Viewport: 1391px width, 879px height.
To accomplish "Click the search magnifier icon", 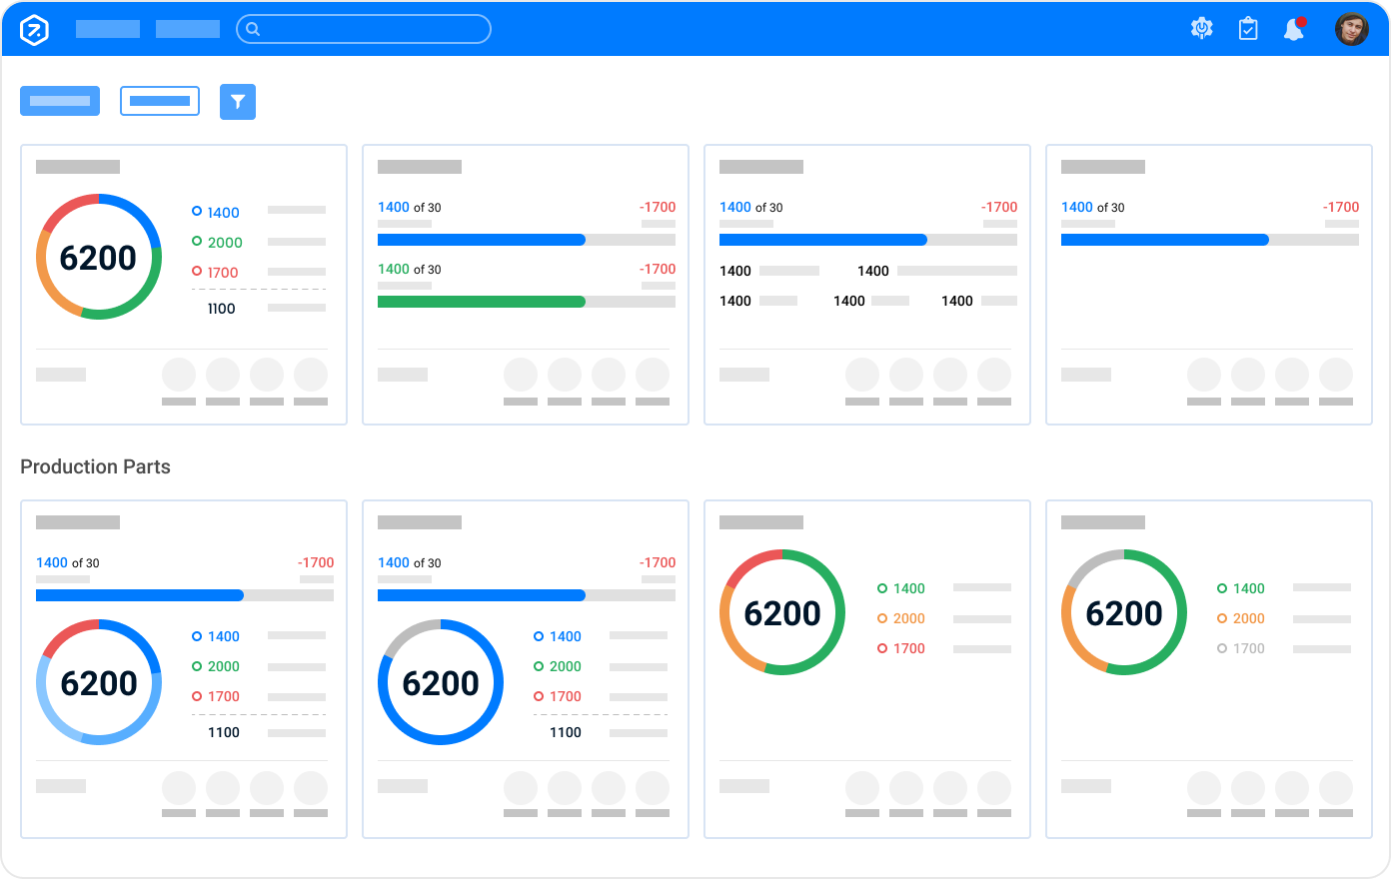I will coord(251,29).
